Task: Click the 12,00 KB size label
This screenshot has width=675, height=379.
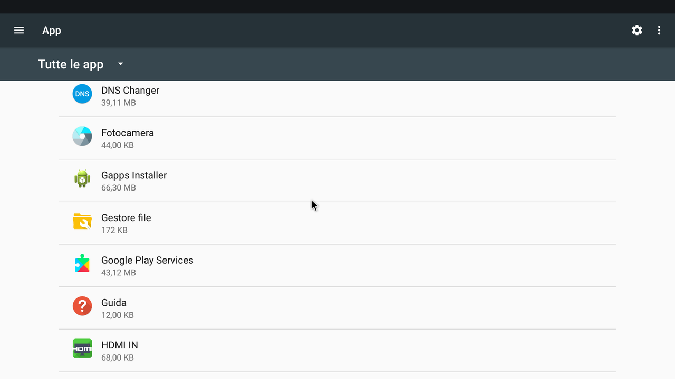Action: point(118,315)
